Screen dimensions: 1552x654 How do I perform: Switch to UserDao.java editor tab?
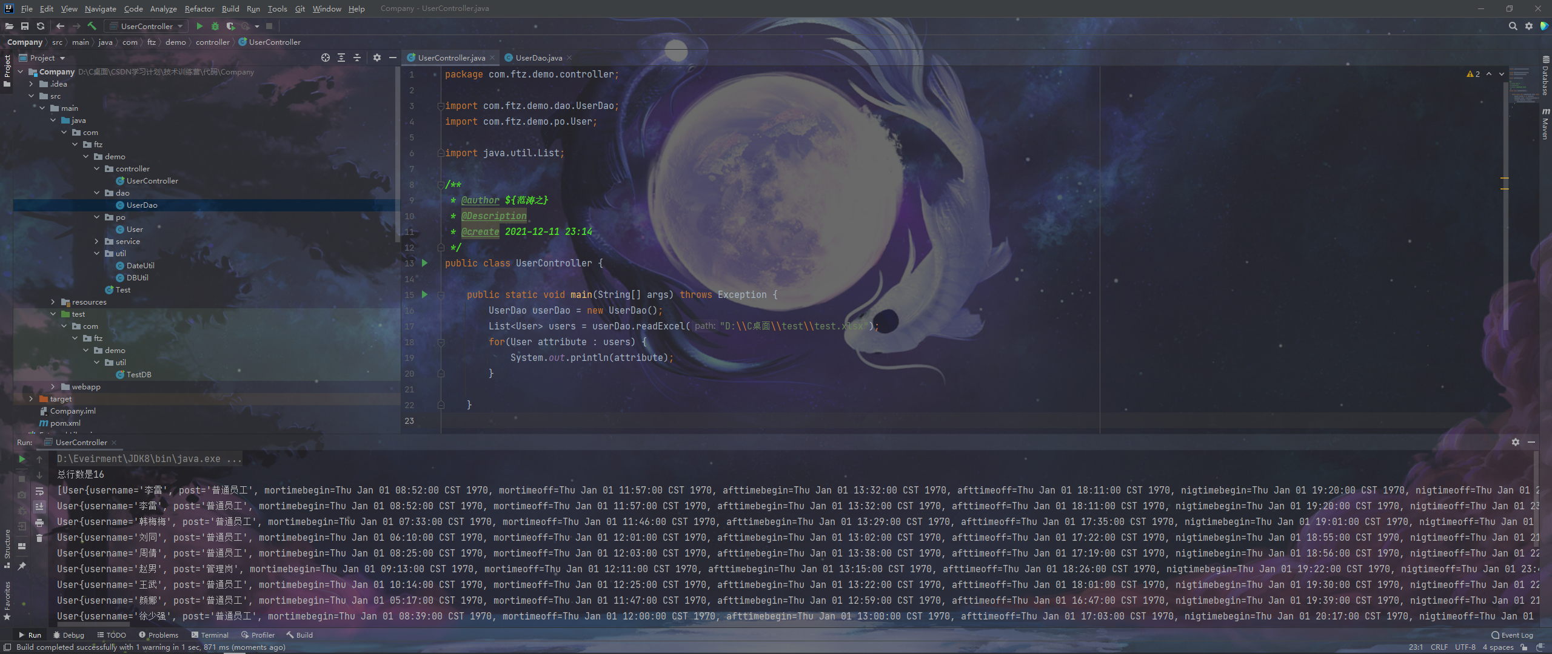coord(538,58)
